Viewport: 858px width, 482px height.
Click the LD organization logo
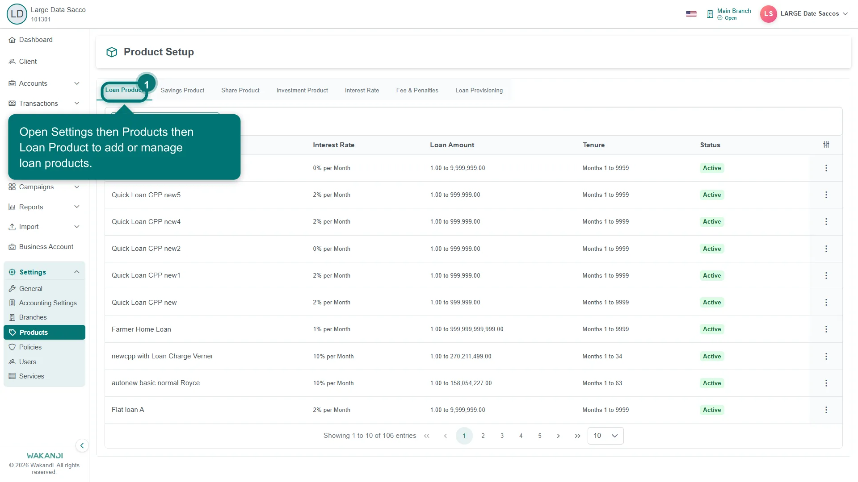(17, 14)
